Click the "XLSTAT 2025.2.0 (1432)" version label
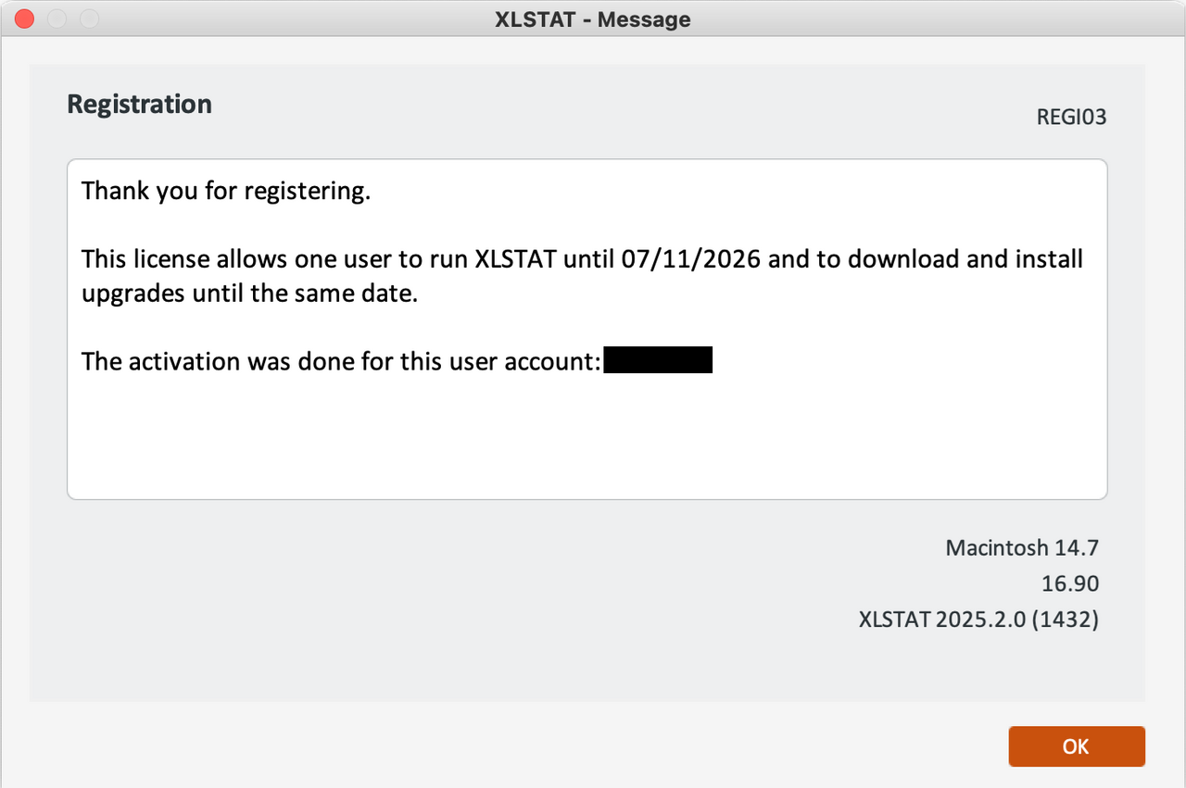Image resolution: width=1186 pixels, height=788 pixels. (978, 619)
